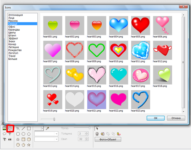This screenshot has width=191, height=150.
Task: Select the Лица category
Action: coord(11,18)
